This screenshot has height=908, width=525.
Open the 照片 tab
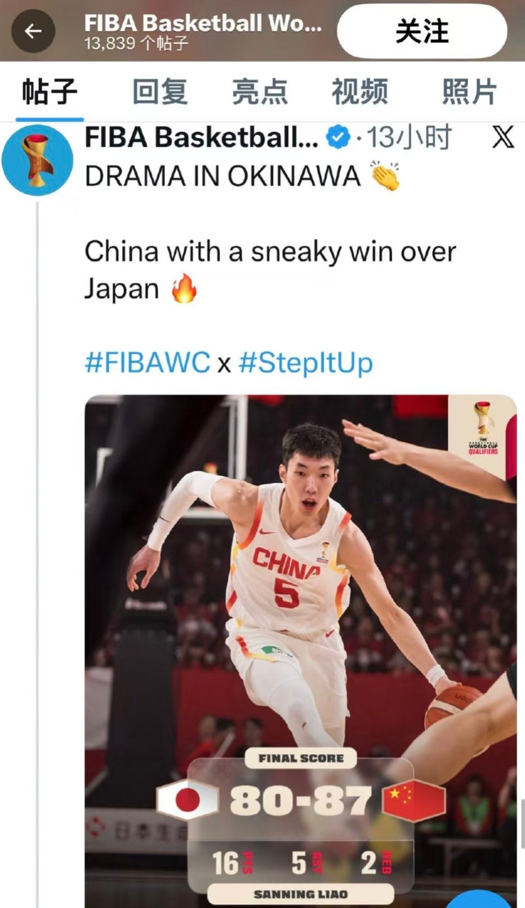coord(469,92)
